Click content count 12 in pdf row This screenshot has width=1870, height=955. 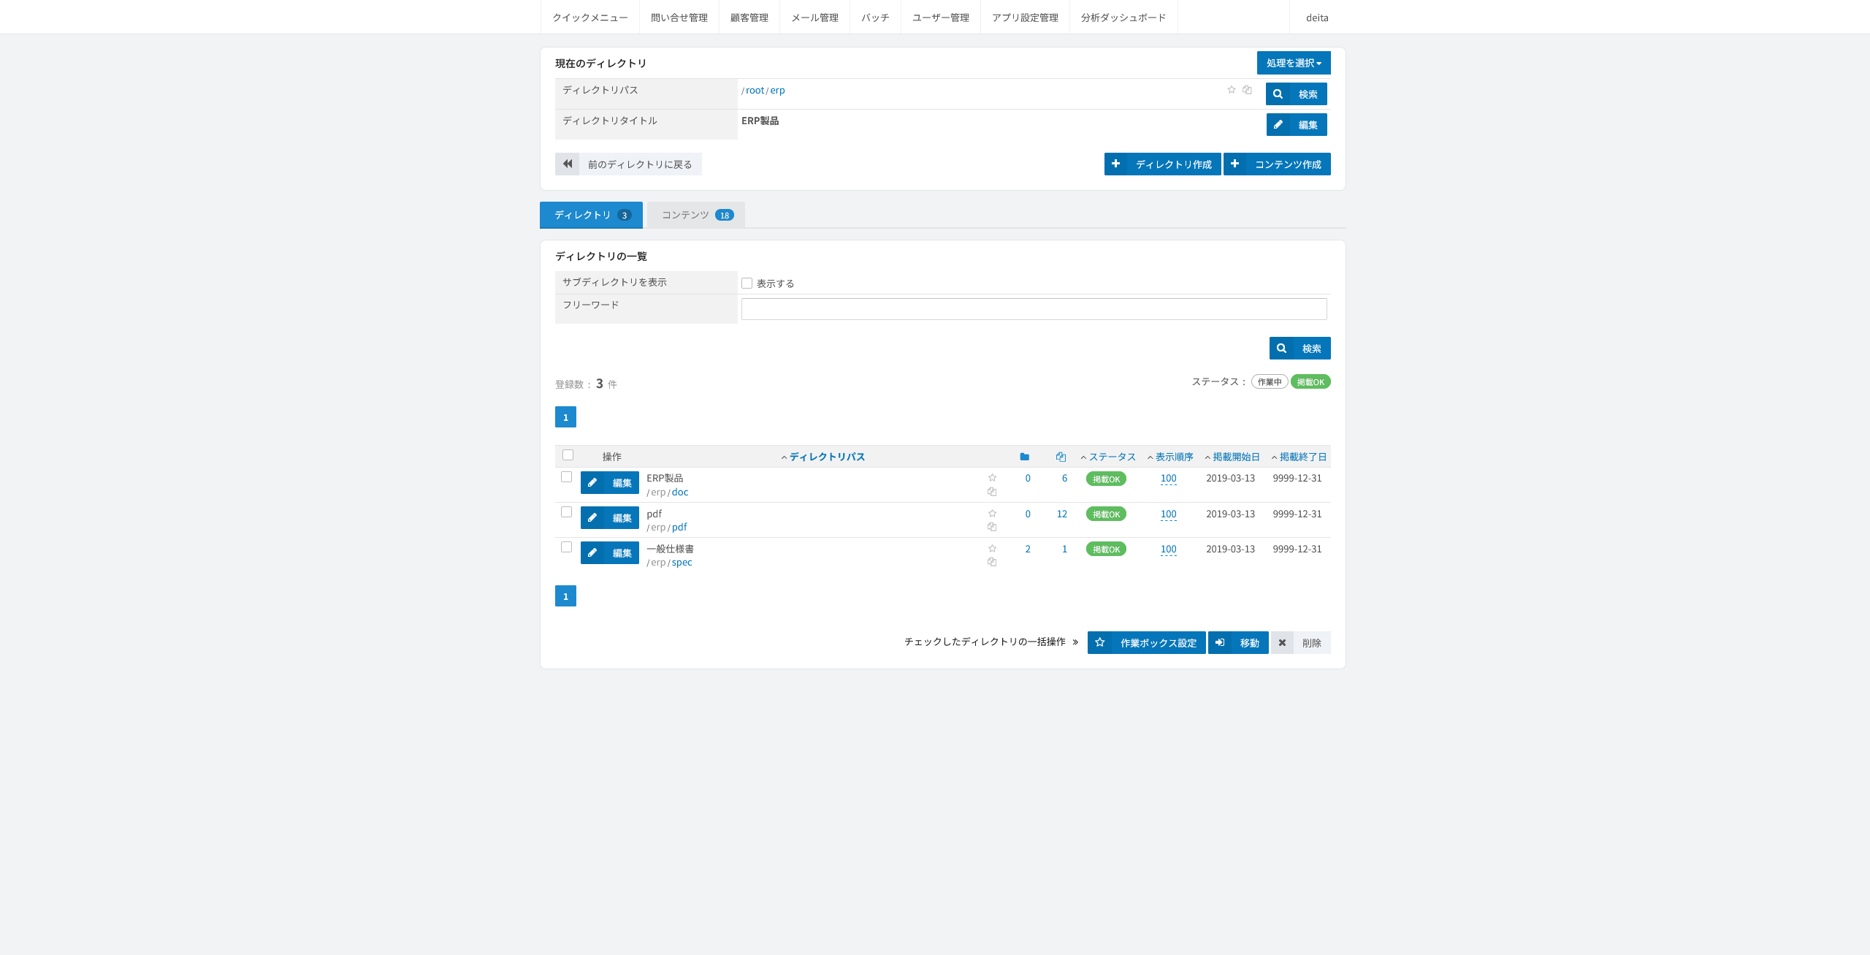pyautogui.click(x=1062, y=514)
